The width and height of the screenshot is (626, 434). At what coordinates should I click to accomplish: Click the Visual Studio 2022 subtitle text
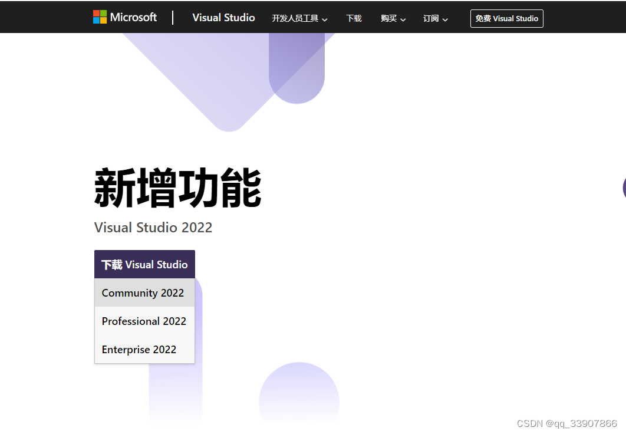(153, 227)
